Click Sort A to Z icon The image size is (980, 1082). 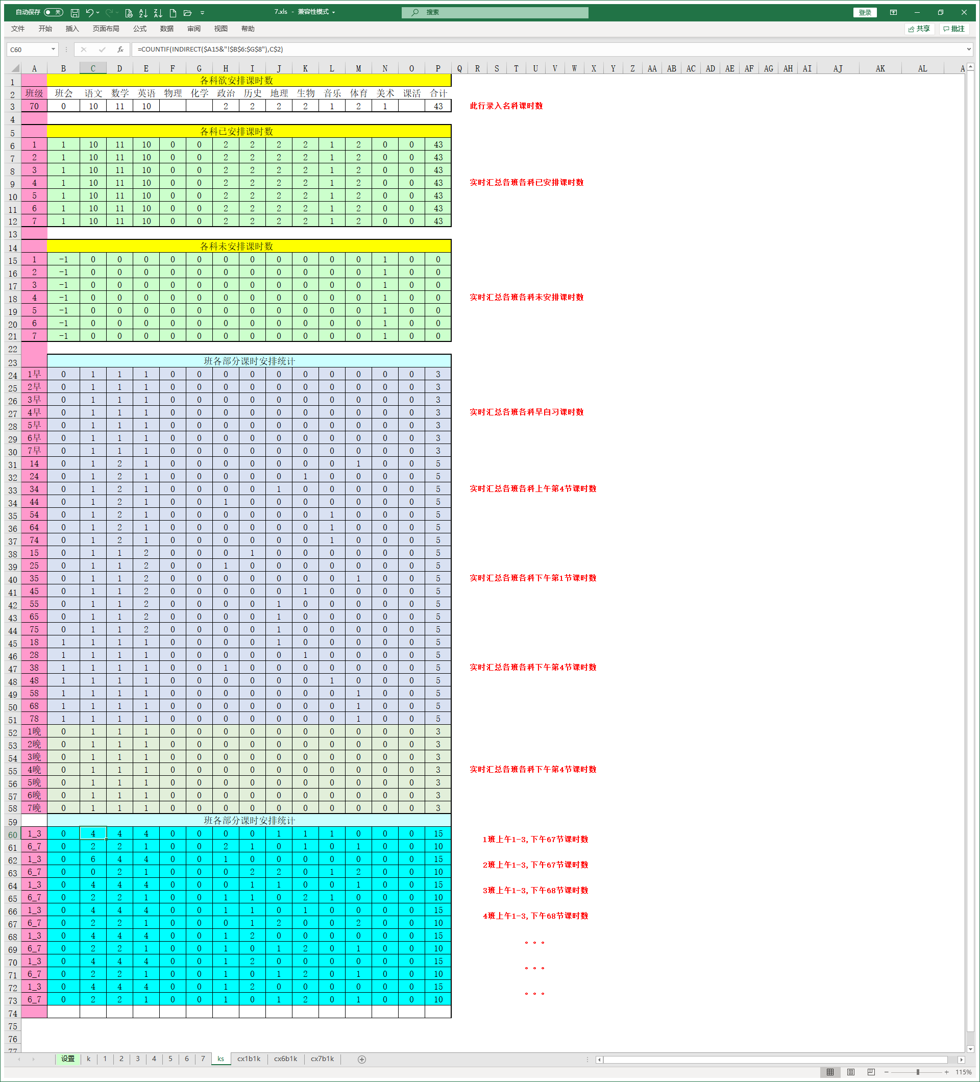(143, 12)
